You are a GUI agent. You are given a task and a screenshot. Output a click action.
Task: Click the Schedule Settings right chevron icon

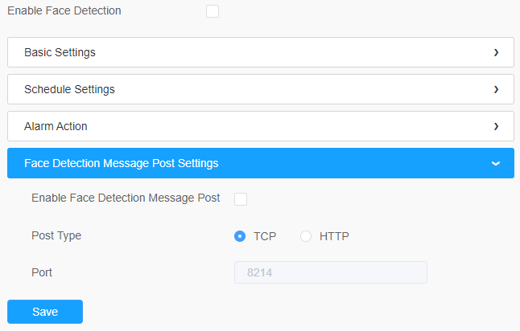coord(496,89)
